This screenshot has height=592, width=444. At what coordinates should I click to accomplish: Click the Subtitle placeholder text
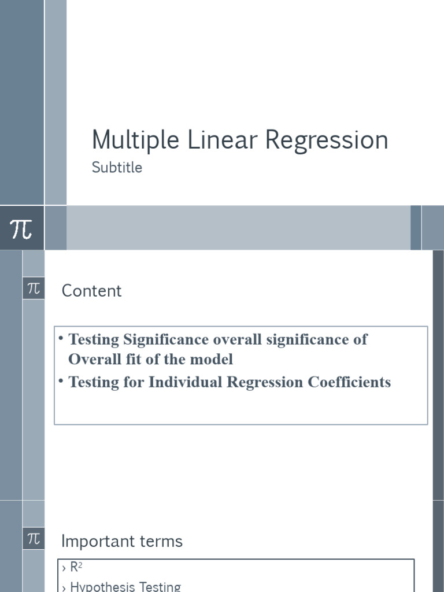pyautogui.click(x=117, y=168)
